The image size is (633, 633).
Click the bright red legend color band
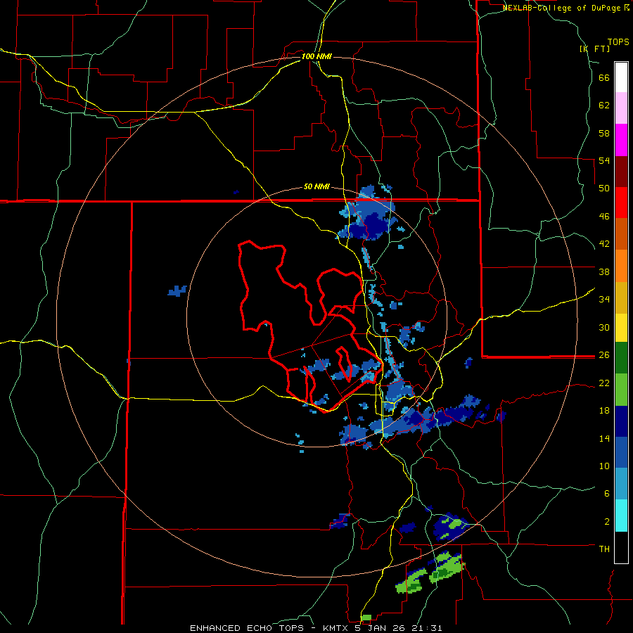[621, 203]
